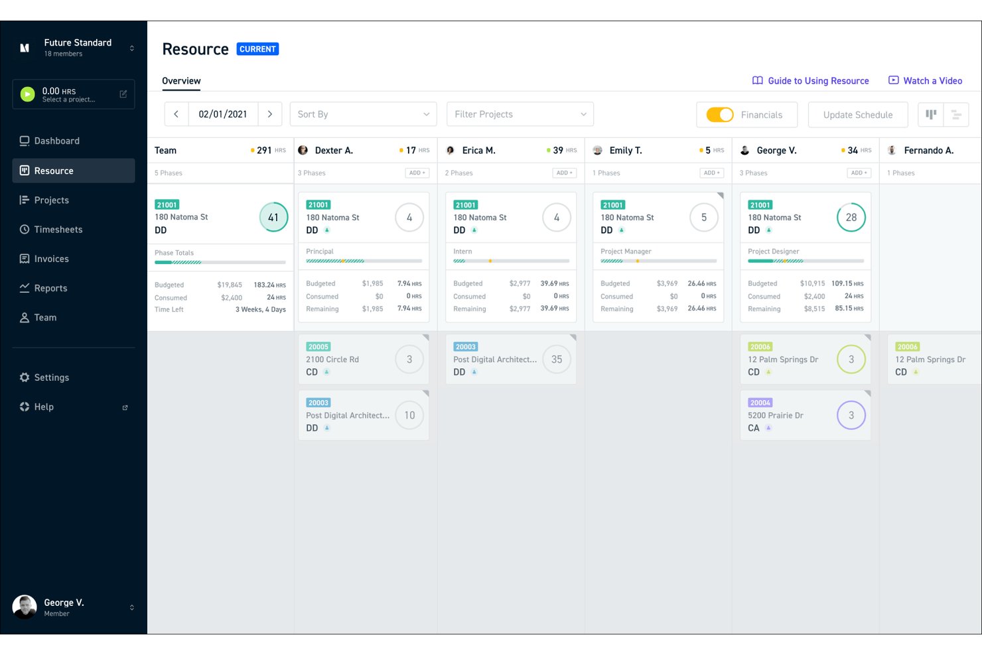
Task: Open the Team page in sidebar
Action: (73, 317)
